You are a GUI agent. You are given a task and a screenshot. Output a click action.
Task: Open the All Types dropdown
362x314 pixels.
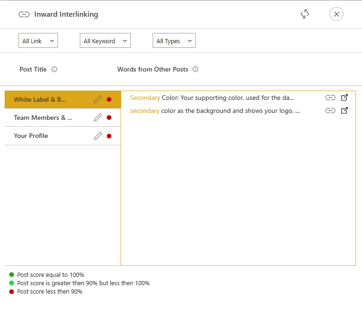click(174, 41)
